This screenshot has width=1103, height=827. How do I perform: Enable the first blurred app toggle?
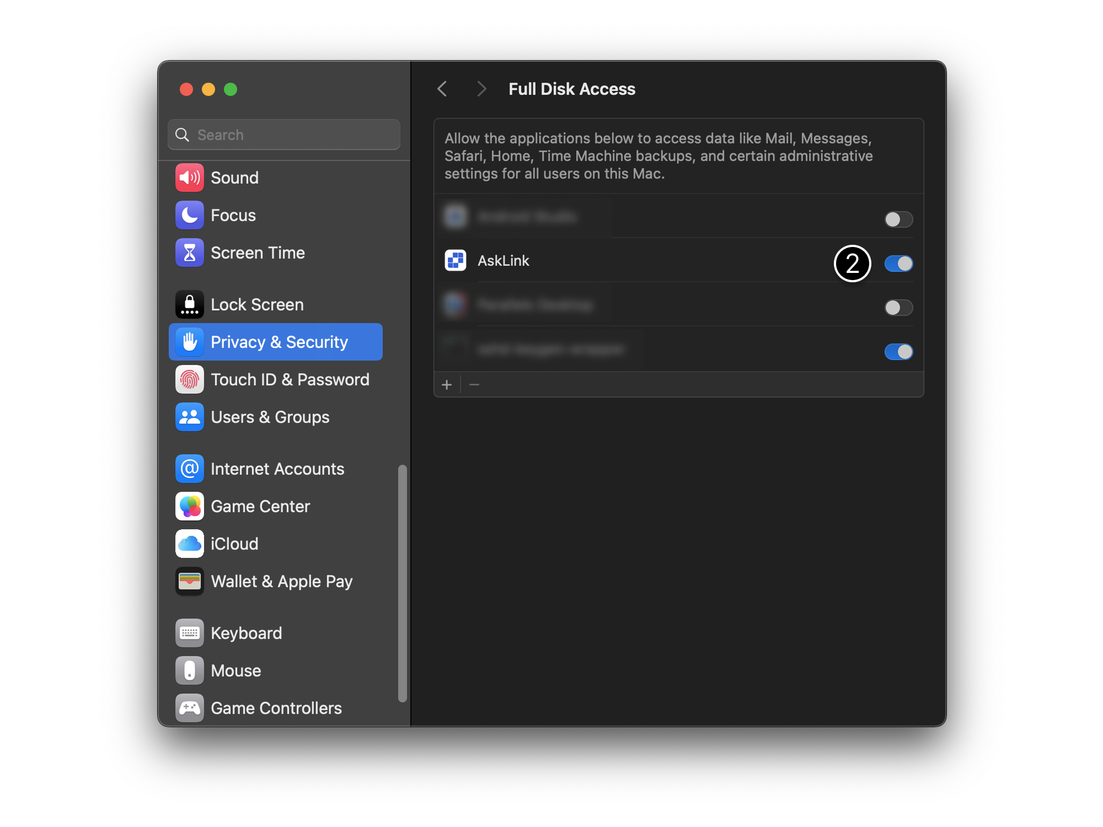click(898, 219)
